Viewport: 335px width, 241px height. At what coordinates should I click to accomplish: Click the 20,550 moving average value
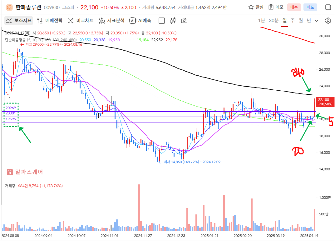click(x=85, y=40)
